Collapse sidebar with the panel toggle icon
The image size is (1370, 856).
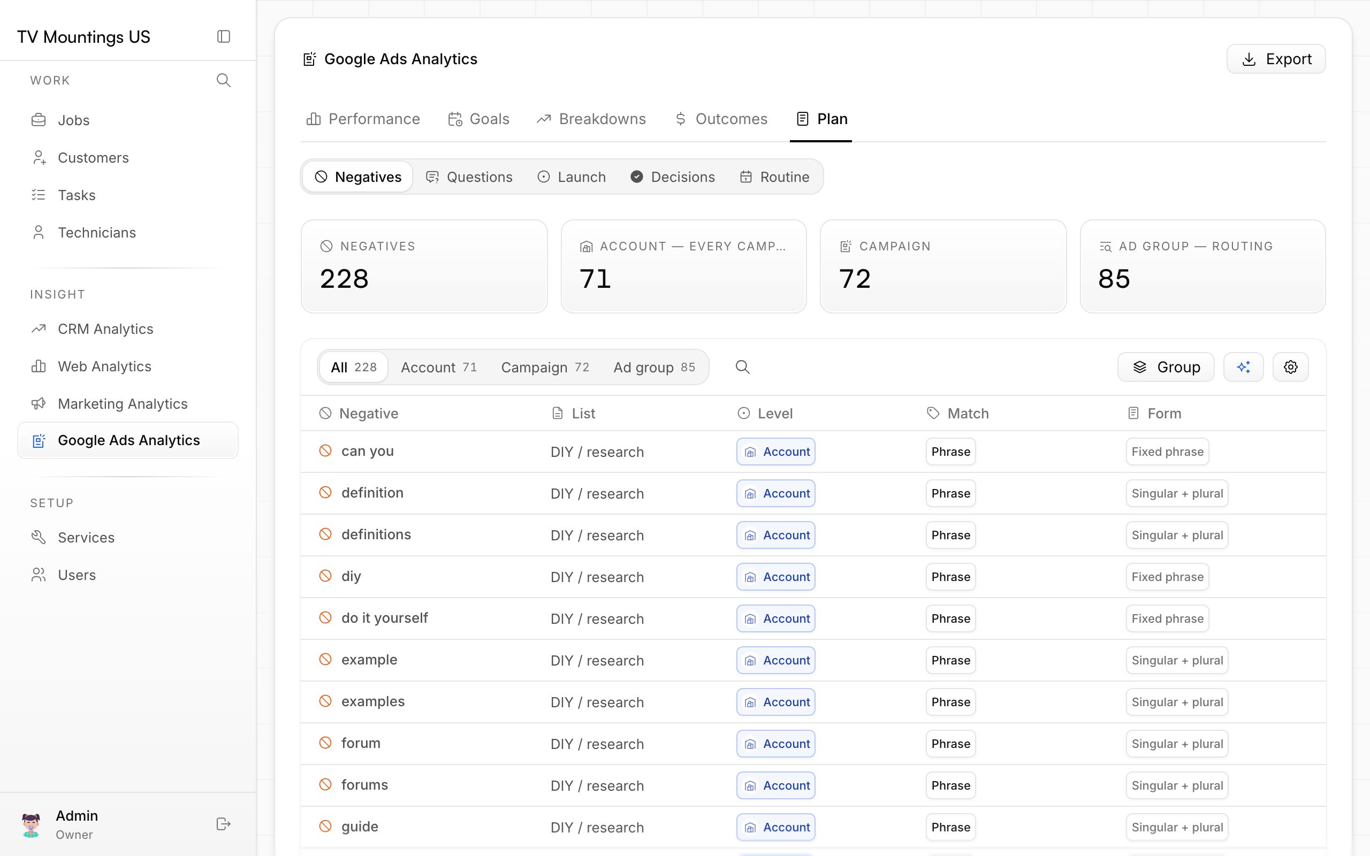tap(224, 37)
